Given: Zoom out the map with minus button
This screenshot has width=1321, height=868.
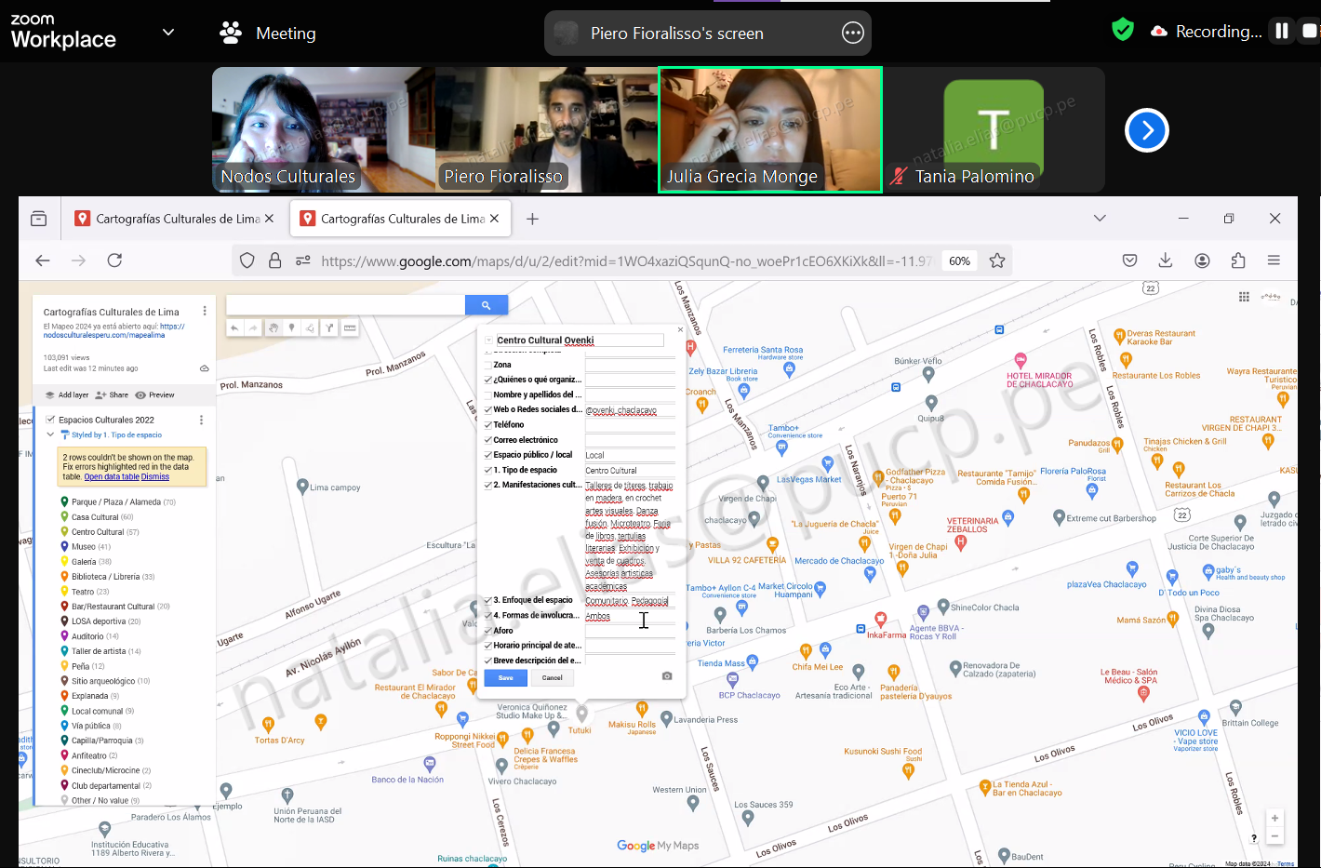Looking at the screenshot, I should (x=1274, y=836).
